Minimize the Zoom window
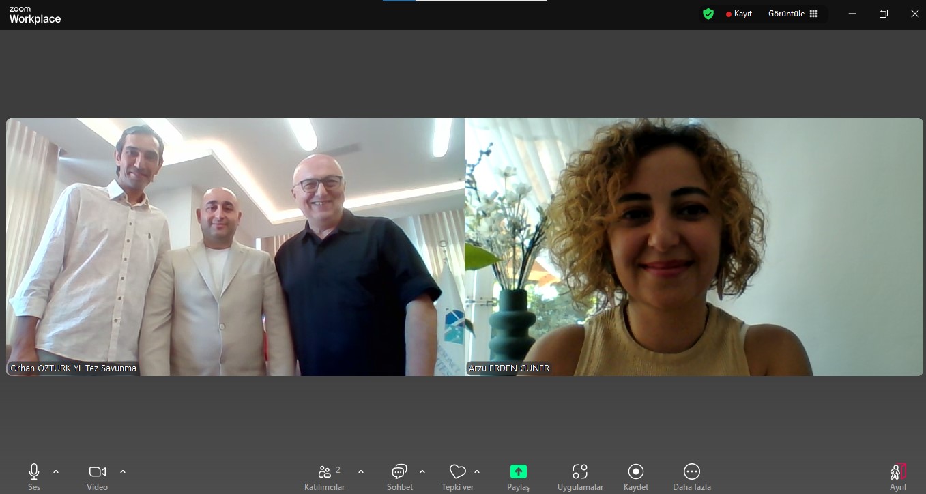 [x=852, y=14]
